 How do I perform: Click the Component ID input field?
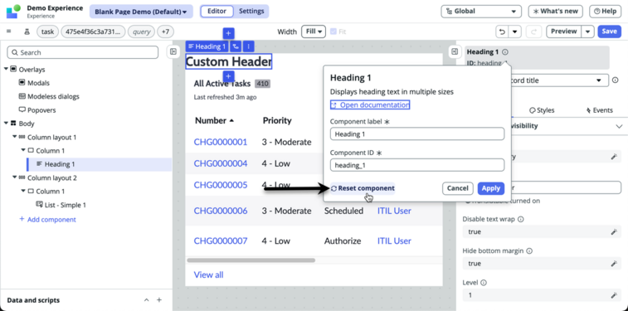(417, 165)
